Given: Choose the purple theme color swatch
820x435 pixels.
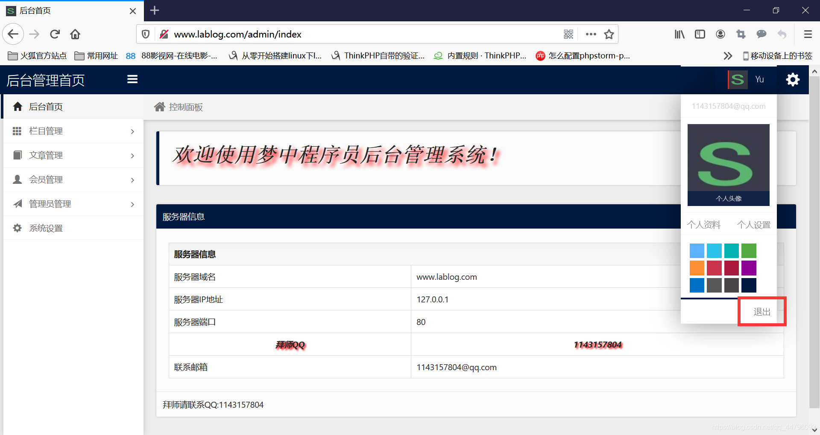Looking at the screenshot, I should click(x=749, y=268).
